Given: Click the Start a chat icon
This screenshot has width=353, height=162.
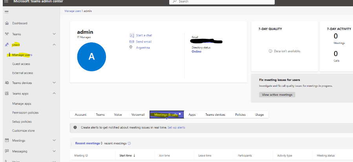Looking at the screenshot, I should pyautogui.click(x=132, y=35).
